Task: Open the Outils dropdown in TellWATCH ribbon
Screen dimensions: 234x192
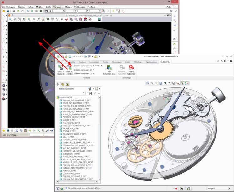Action: point(99,66)
